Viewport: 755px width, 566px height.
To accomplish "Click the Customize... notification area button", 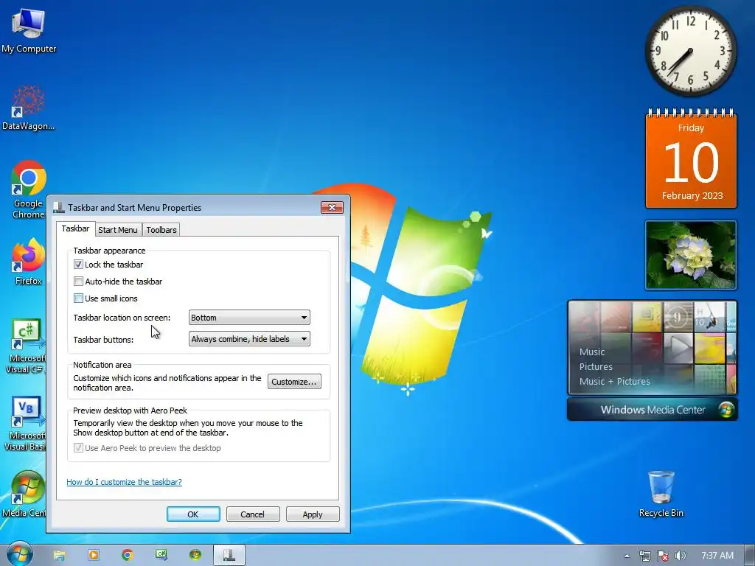I will click(294, 382).
